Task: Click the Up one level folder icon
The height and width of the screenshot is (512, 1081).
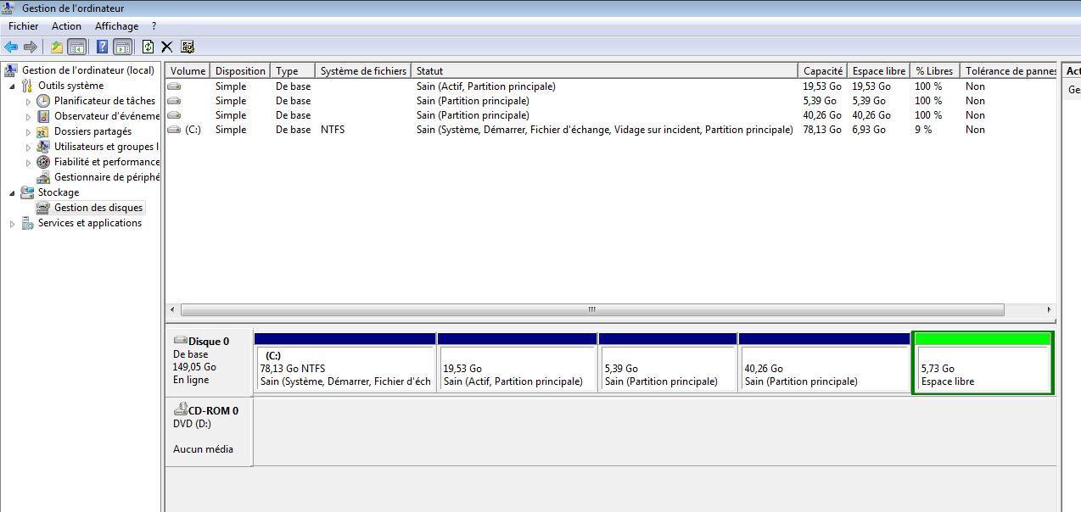Action: [56, 47]
